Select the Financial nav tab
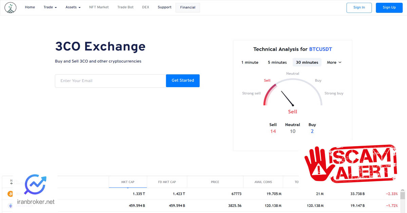The height and width of the screenshot is (213, 407). pos(188,7)
